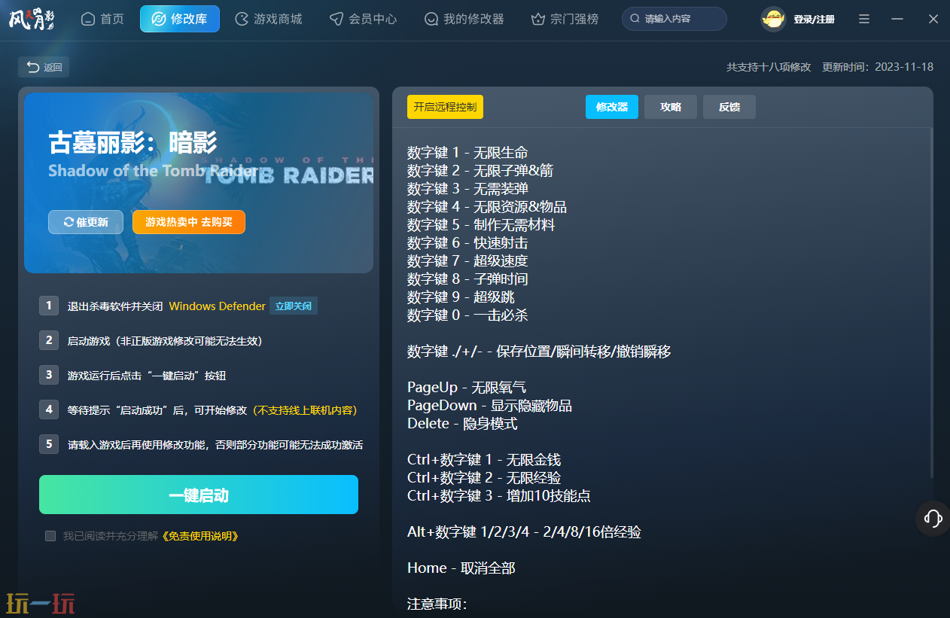Click the 一键启动 launch button
This screenshot has height=618, width=950.
(199, 495)
